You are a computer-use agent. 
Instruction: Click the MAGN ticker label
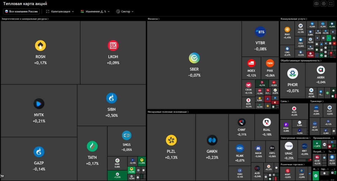258,153
